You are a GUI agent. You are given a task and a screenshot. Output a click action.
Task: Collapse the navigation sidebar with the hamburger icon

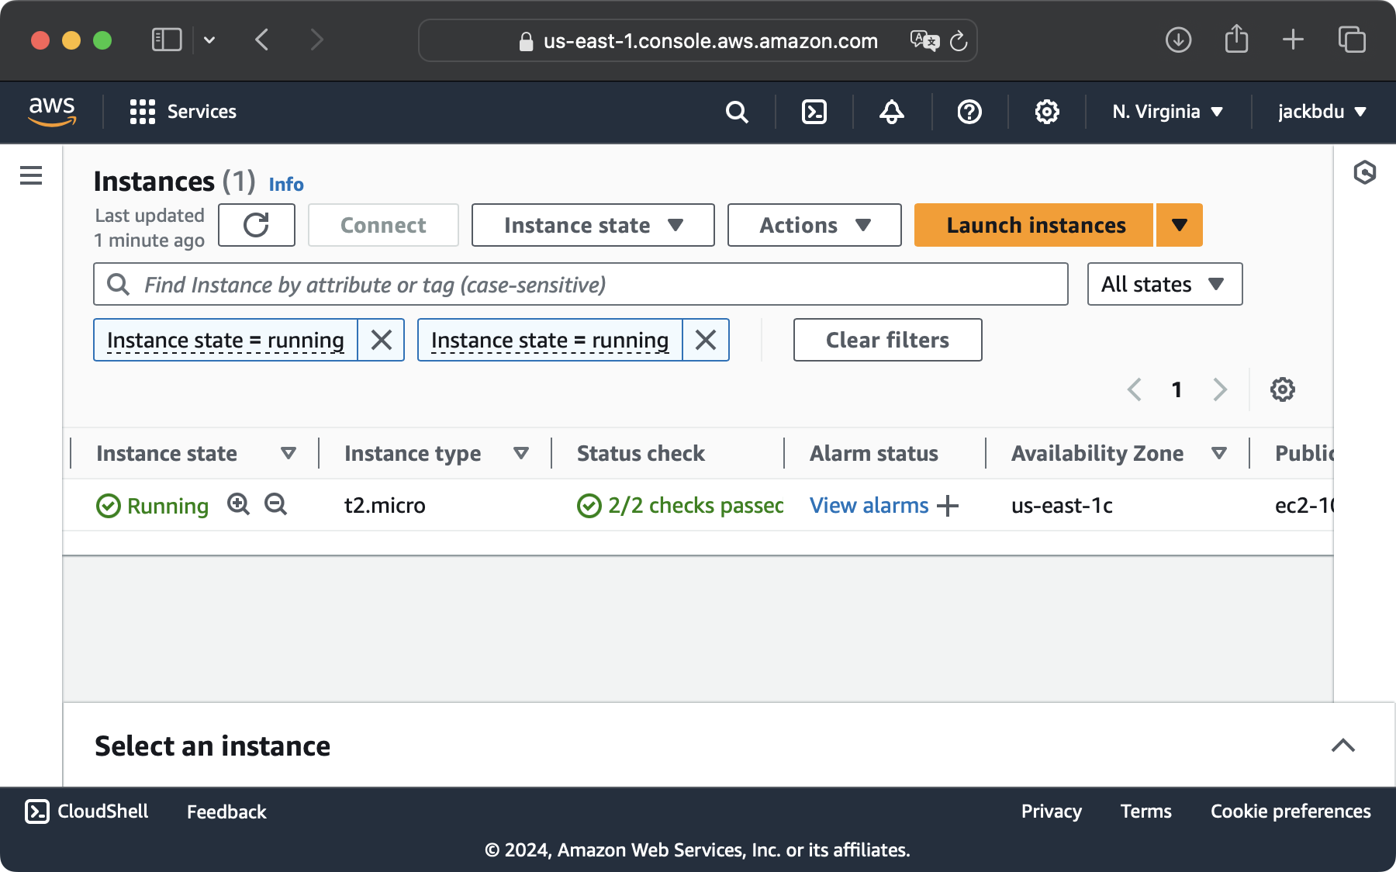pyautogui.click(x=30, y=176)
